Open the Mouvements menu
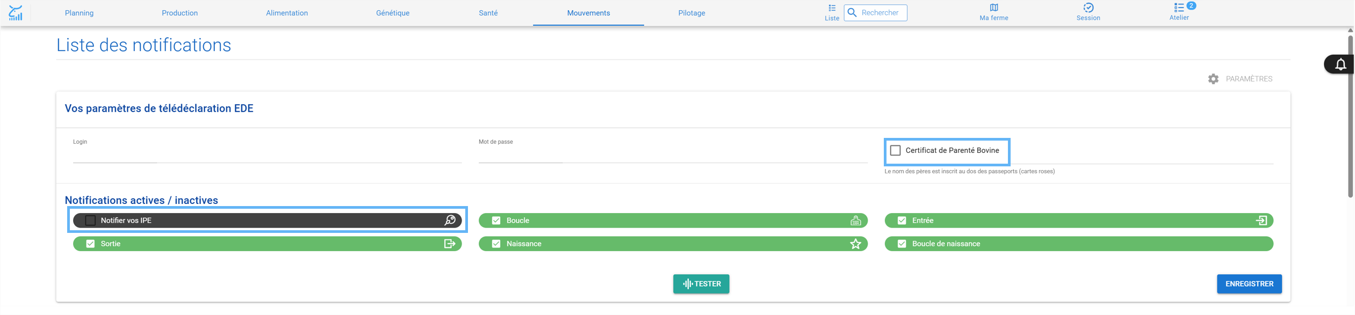This screenshot has width=1355, height=315. coord(588,13)
